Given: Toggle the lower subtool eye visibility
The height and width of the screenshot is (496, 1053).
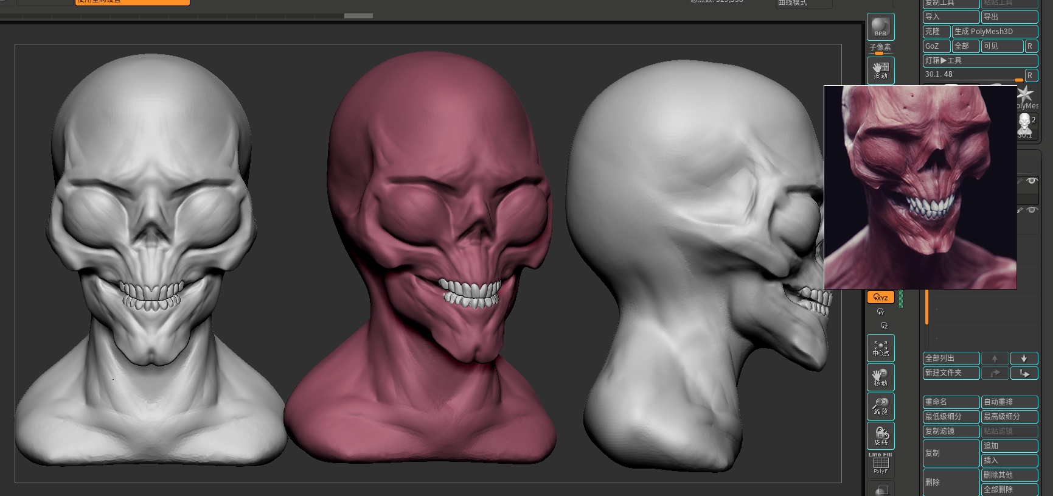Looking at the screenshot, I should coord(1031,210).
